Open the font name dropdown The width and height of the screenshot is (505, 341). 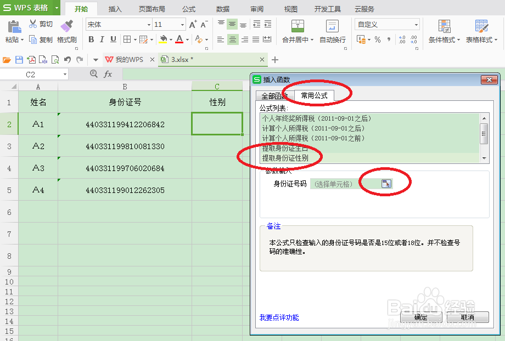point(149,25)
